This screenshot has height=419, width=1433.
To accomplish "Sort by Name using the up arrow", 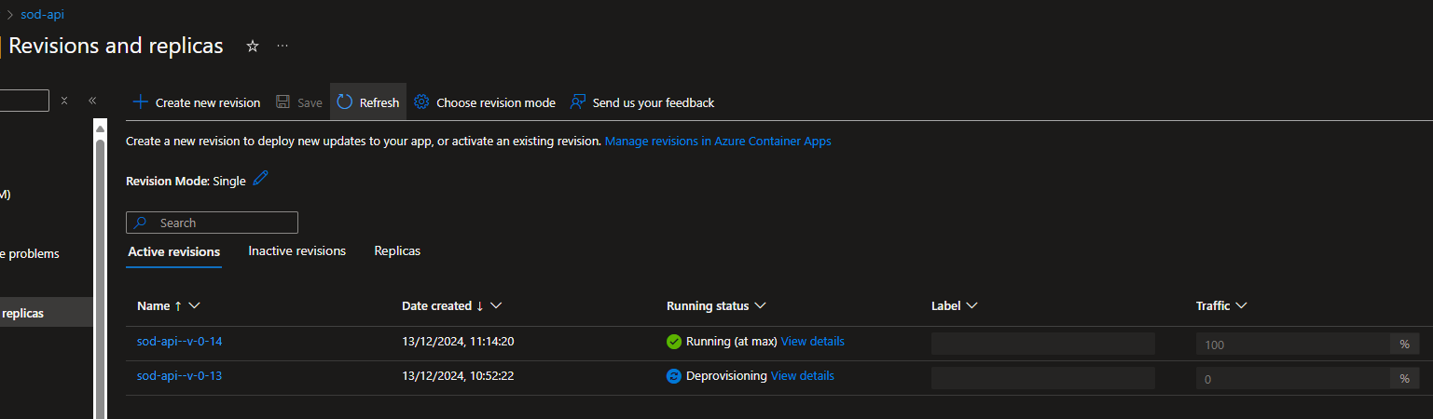I will (178, 305).
